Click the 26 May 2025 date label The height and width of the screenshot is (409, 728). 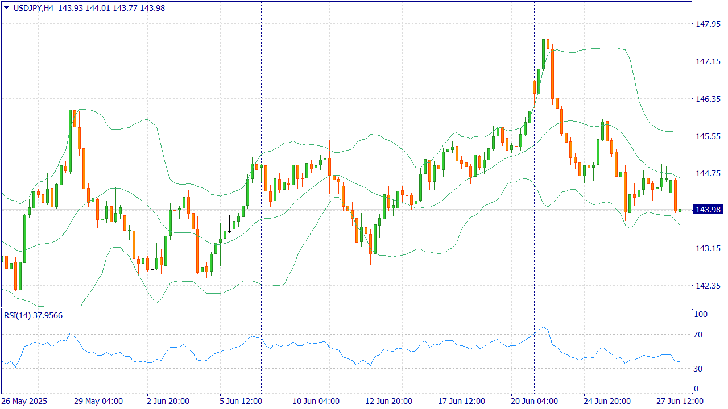pyautogui.click(x=25, y=401)
